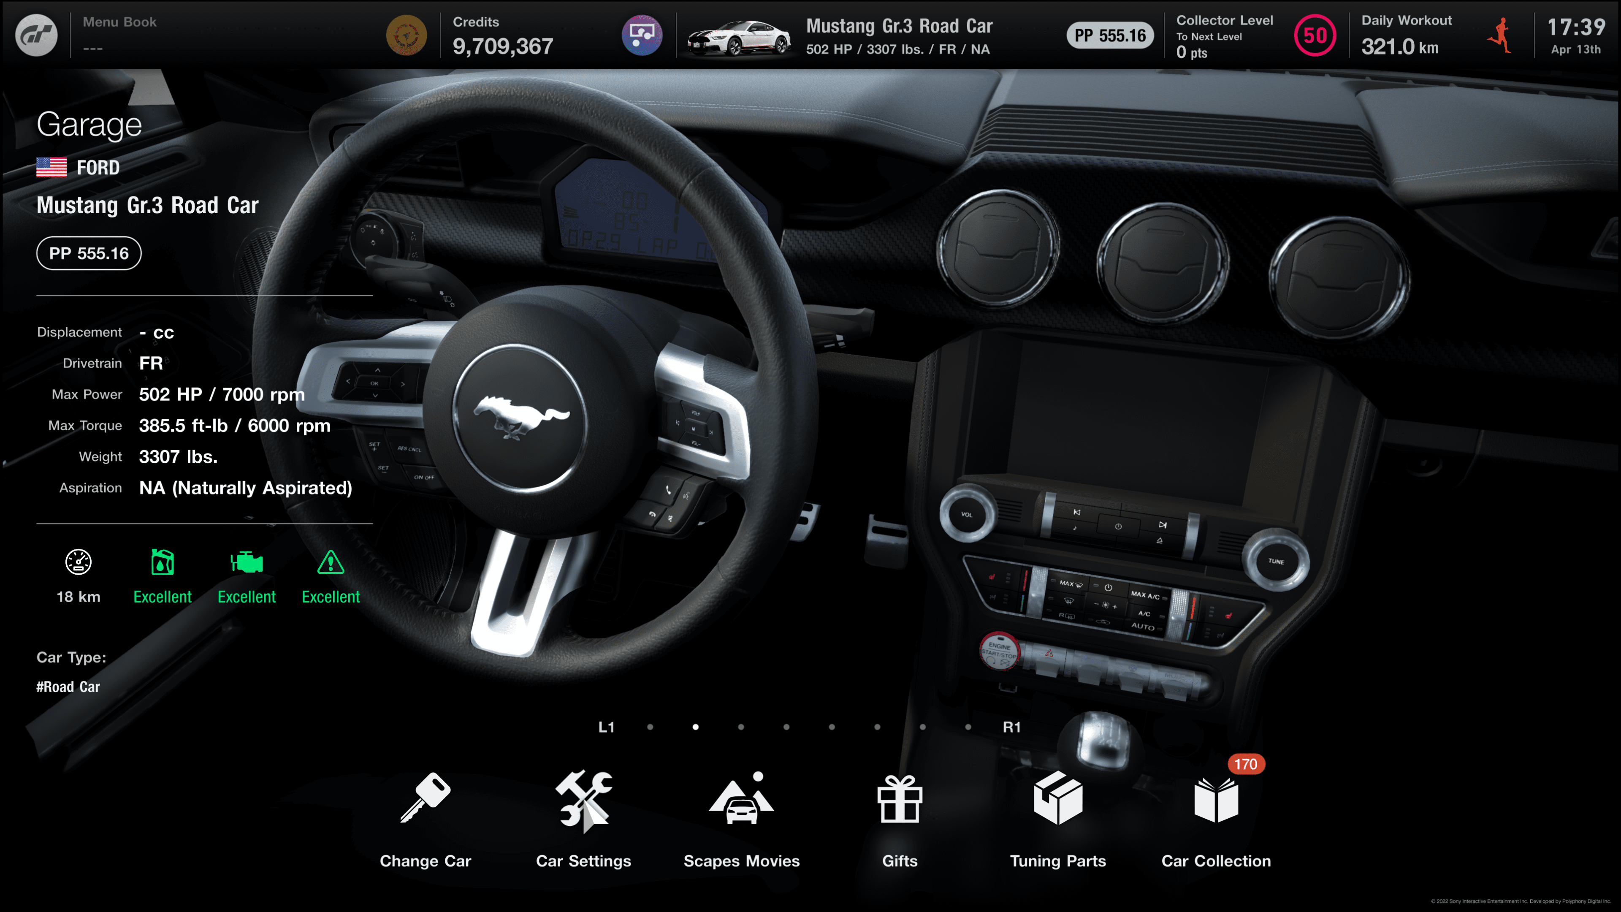Click the 170 notification badge
1621x912 pixels.
coord(1246,764)
